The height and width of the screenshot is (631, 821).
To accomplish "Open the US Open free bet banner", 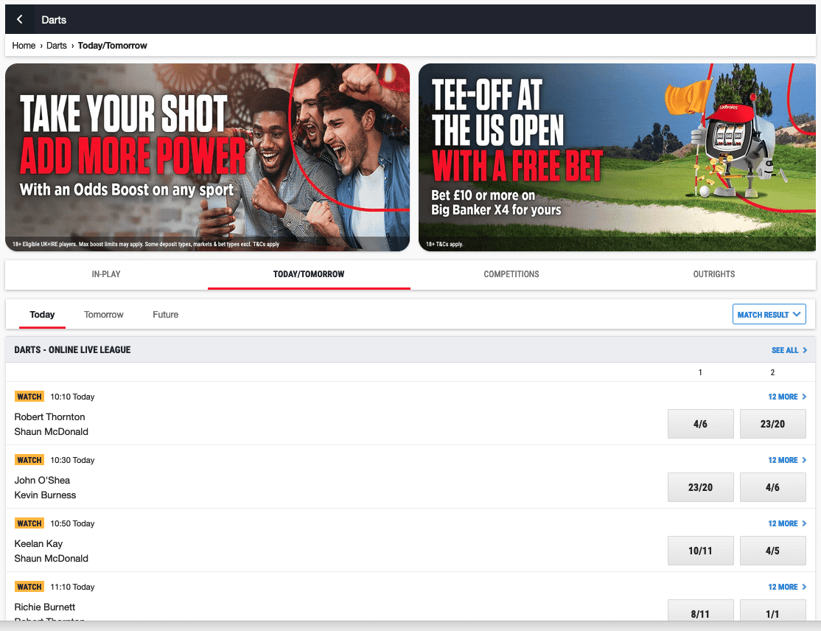I will (617, 157).
